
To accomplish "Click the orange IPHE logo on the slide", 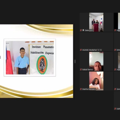I will [42, 65].
